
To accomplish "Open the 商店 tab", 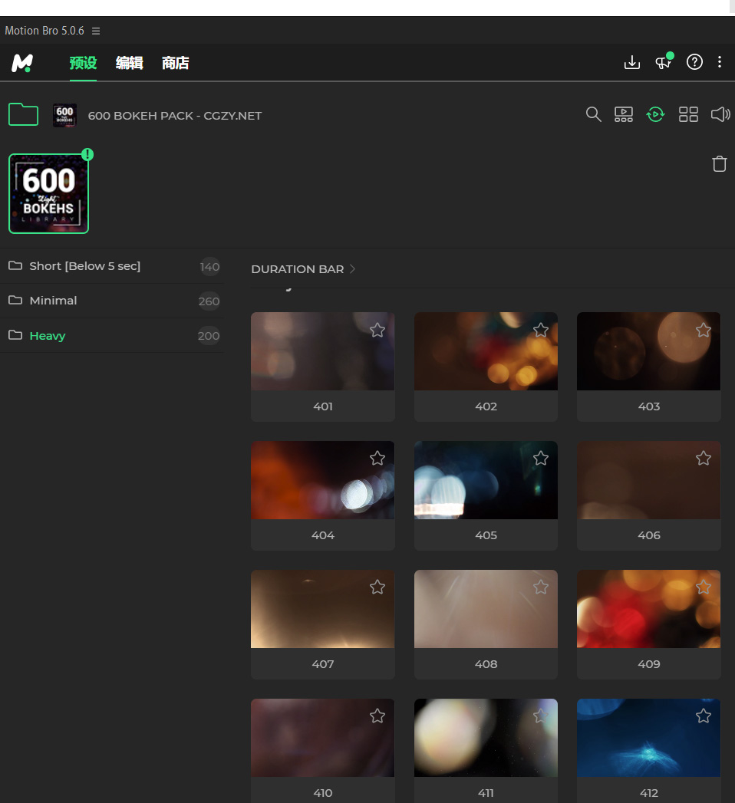I will point(175,63).
